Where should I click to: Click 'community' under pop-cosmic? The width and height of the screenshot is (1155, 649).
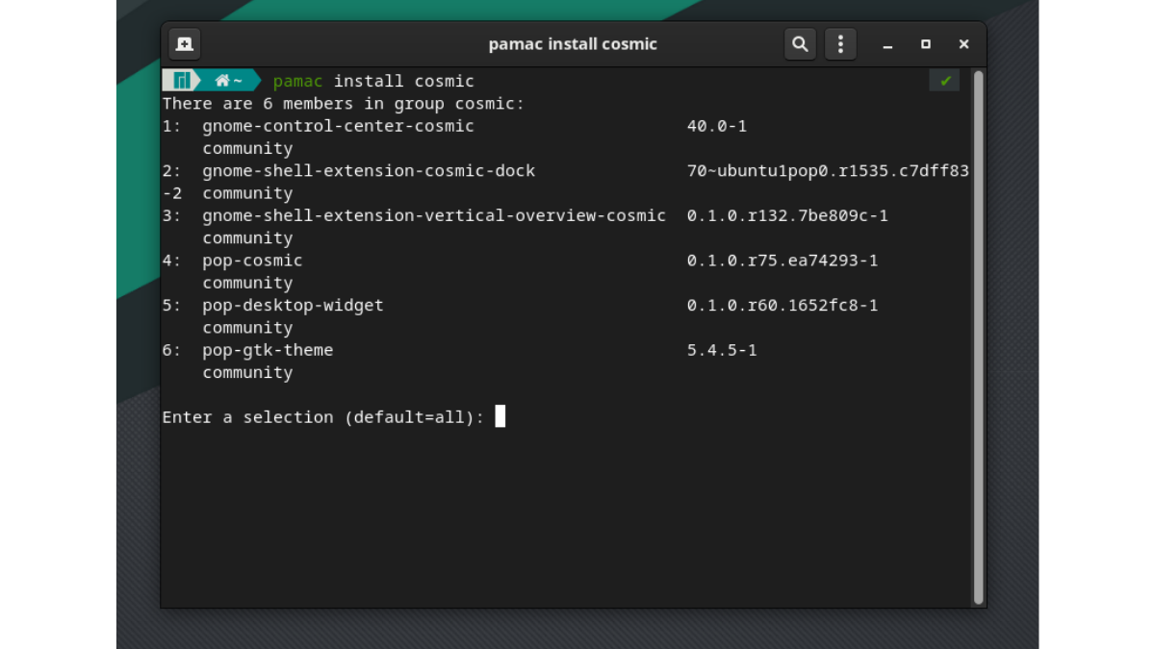pyautogui.click(x=247, y=283)
